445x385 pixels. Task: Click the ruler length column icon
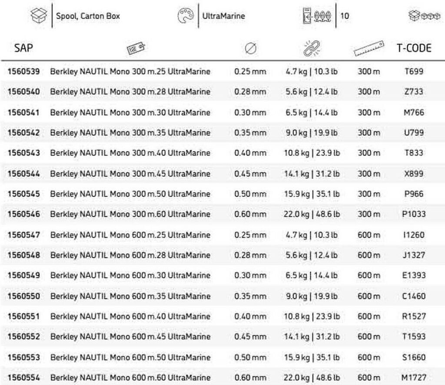(369, 49)
